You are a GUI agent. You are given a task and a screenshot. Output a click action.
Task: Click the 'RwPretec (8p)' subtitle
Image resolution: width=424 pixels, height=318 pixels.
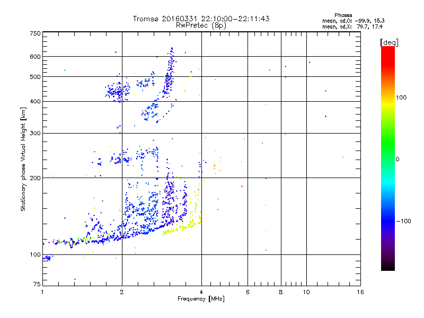[201, 25]
